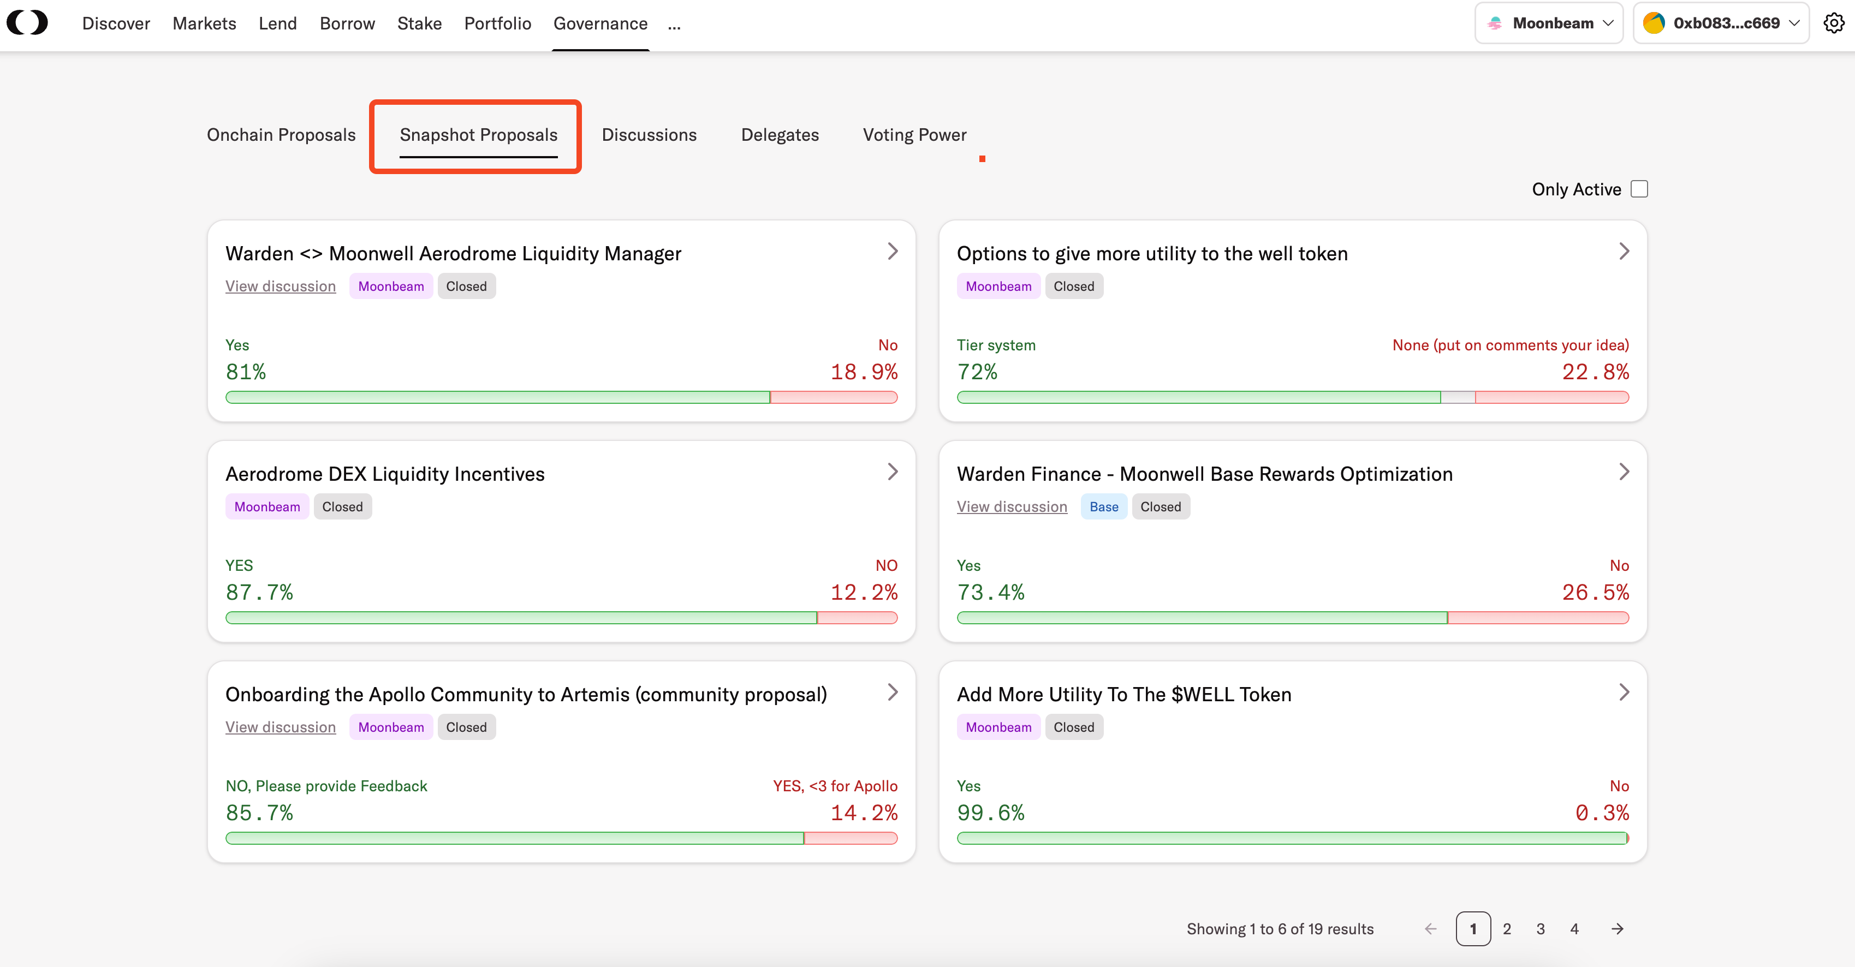Viewport: 1855px width, 967px height.
Task: Select the Voting Power tab
Action: tap(914, 135)
